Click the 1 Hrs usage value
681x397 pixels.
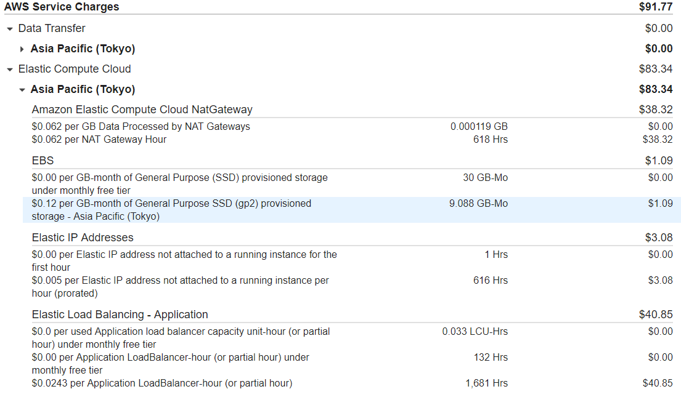click(496, 254)
